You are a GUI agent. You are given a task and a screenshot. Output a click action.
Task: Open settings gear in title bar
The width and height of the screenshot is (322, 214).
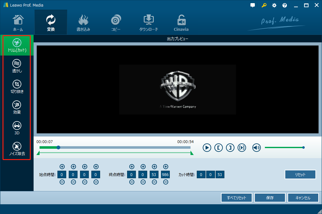coord(274,5)
